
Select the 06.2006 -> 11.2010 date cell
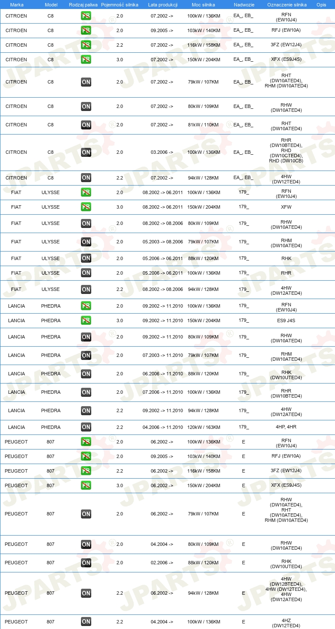click(x=163, y=374)
